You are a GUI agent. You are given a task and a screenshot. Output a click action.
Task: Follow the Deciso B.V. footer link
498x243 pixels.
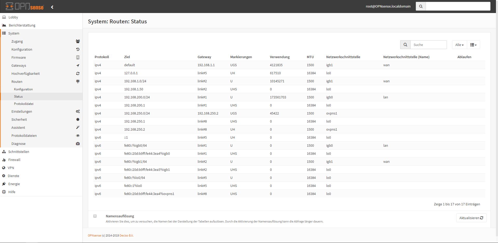pyautogui.click(x=127, y=235)
